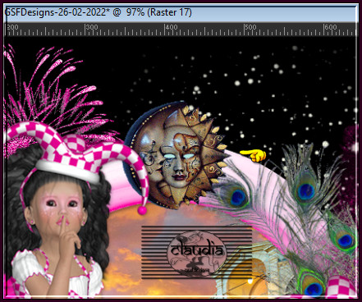Screen dimensions: 362x302
Task: Click the yellow pointing hand icon
Action: (254, 155)
